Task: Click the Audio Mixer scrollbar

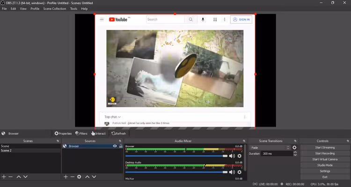Action: [246, 158]
